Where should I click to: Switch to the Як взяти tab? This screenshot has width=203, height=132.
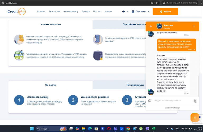(x=51, y=85)
